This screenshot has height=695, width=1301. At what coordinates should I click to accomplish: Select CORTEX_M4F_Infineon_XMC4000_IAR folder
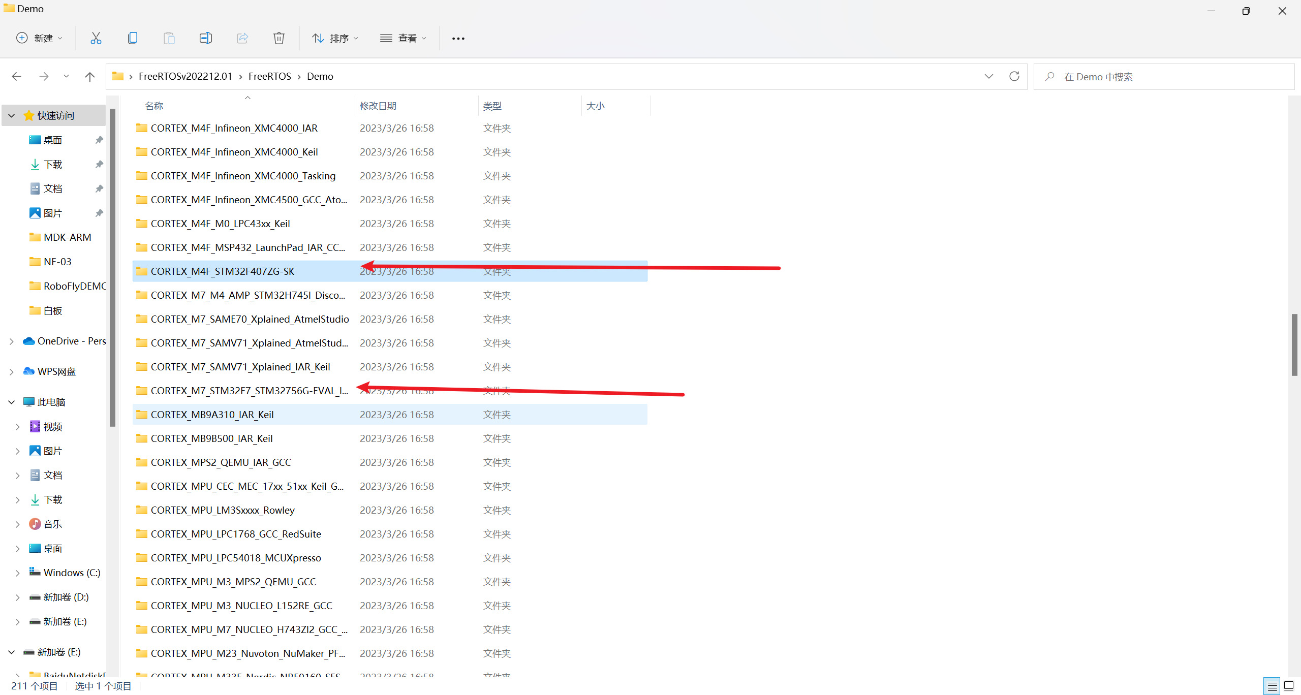pos(390,128)
